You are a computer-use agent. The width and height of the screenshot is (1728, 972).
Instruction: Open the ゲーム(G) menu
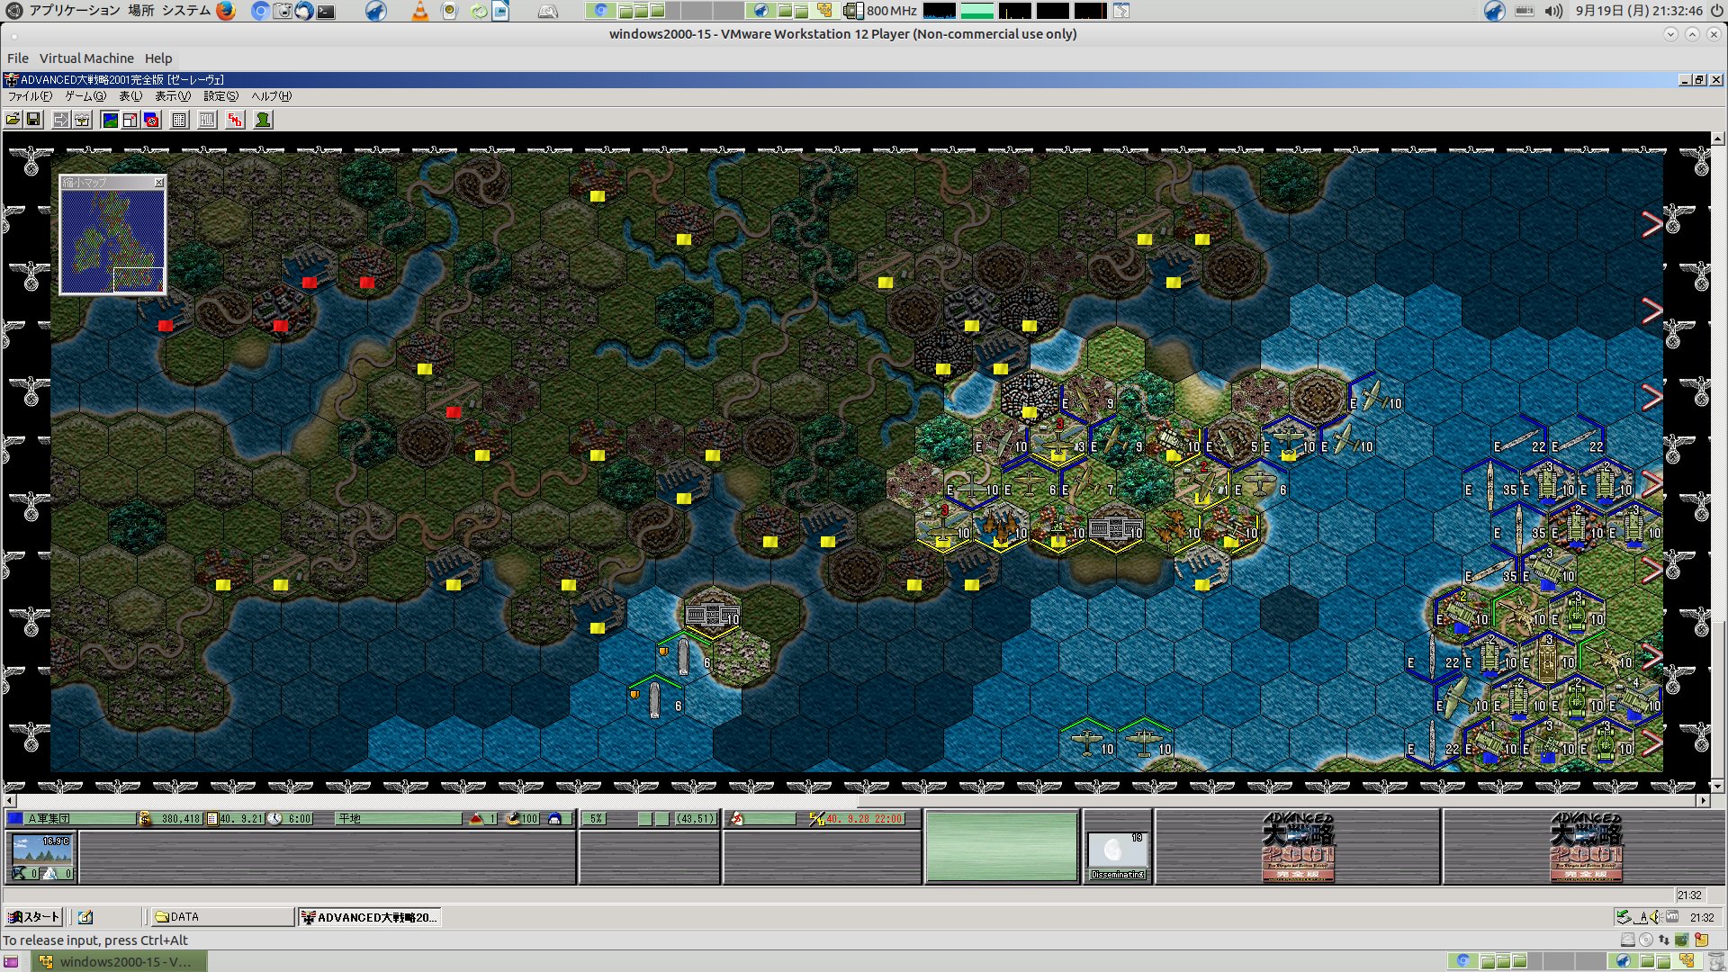(x=85, y=96)
